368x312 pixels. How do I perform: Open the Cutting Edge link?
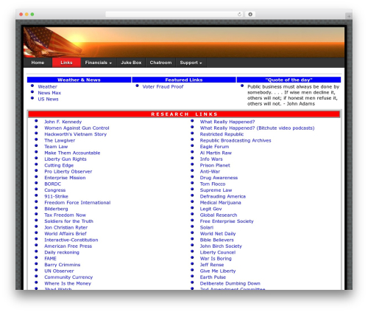[59, 165]
